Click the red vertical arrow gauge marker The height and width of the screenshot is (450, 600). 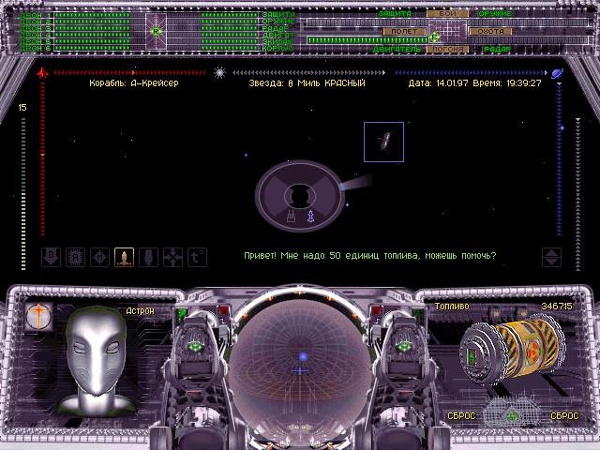(x=42, y=155)
